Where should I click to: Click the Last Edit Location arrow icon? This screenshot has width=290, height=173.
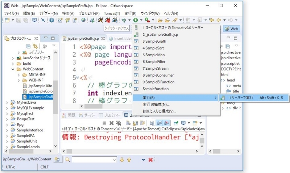[x=211, y=20]
